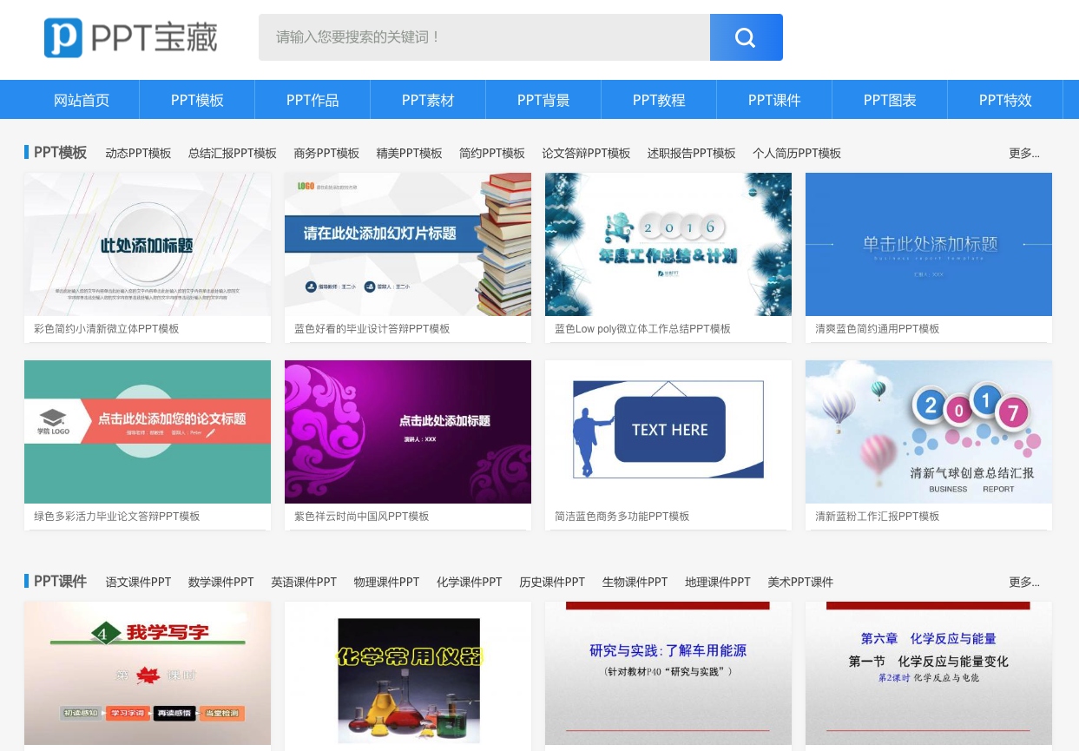
Task: Open the 动态PPT模板 category link
Action: coord(138,153)
